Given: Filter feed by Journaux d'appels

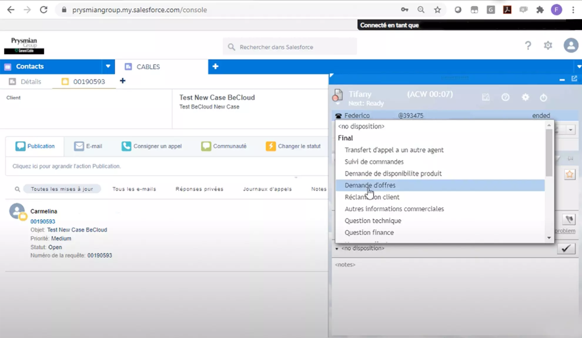Looking at the screenshot, I should pyautogui.click(x=267, y=189).
